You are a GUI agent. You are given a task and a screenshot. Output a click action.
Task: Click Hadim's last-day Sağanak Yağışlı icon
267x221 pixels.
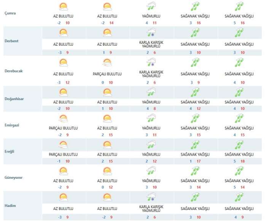pos(239,197)
